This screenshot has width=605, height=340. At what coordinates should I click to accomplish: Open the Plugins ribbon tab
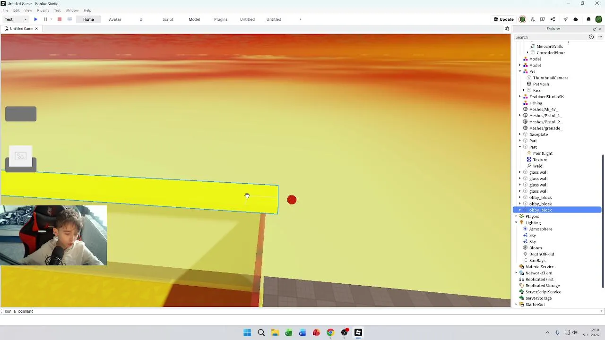221,19
